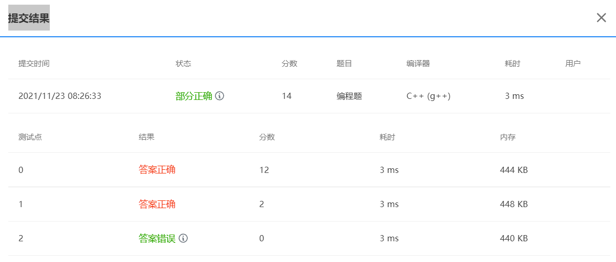Click the 部分正确 status text
The width and height of the screenshot is (616, 262).
194,96
